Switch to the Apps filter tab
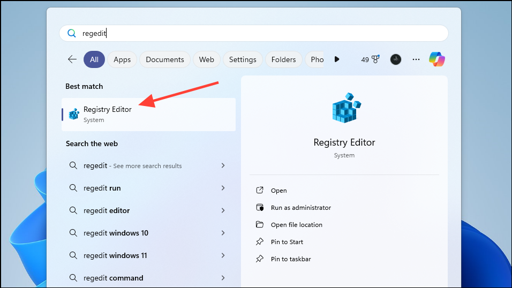The height and width of the screenshot is (288, 512). point(122,59)
